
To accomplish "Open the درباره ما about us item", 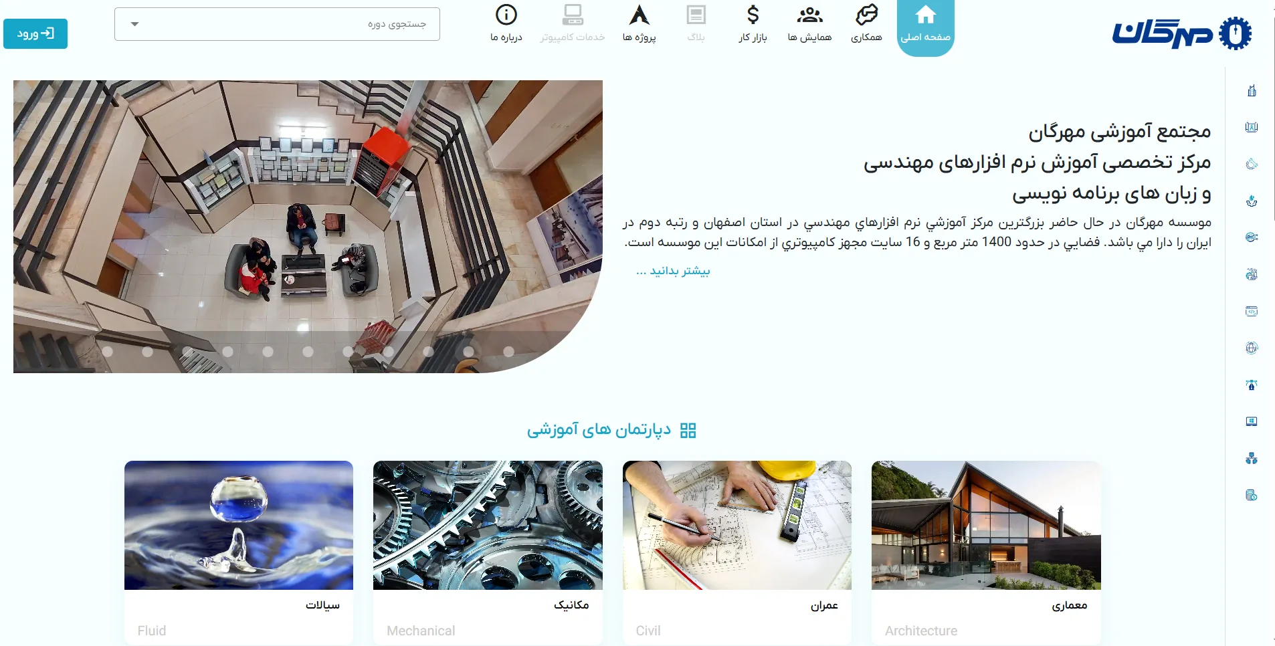I will coord(506,24).
